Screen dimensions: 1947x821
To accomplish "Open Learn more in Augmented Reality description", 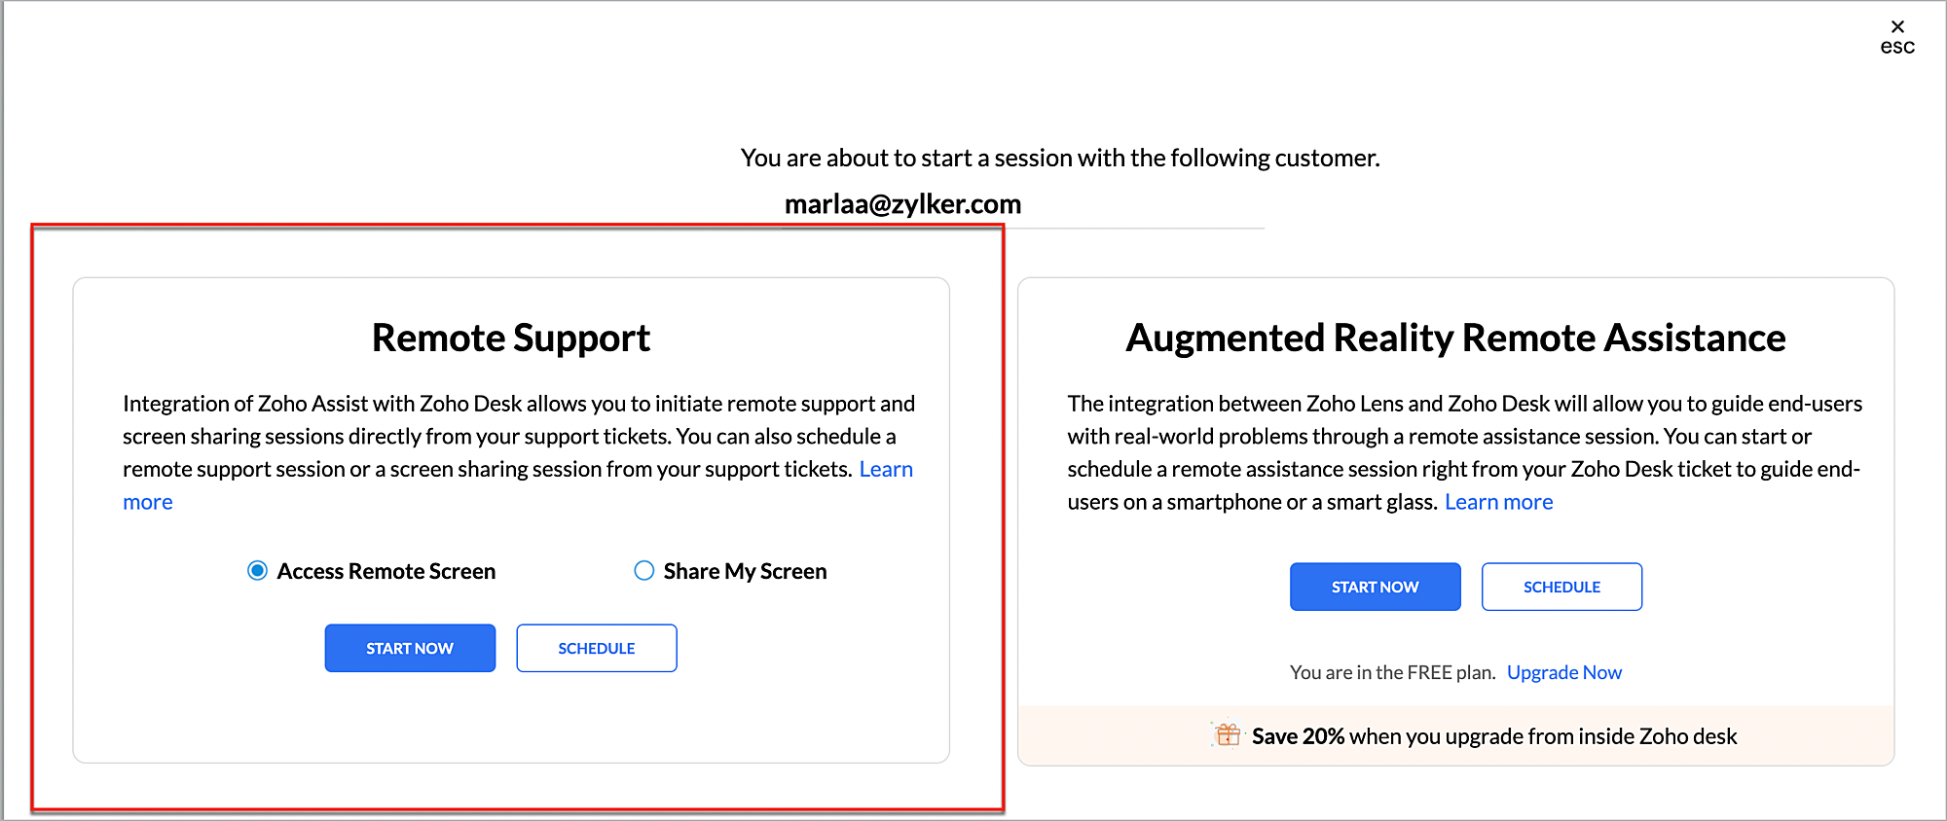I will click(x=1498, y=502).
